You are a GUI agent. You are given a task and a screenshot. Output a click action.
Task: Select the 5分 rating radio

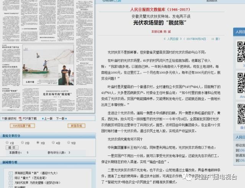(69, 142)
